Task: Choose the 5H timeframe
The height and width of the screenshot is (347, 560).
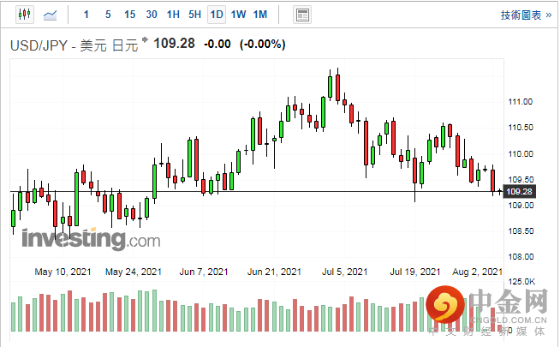Action: pyautogui.click(x=194, y=15)
